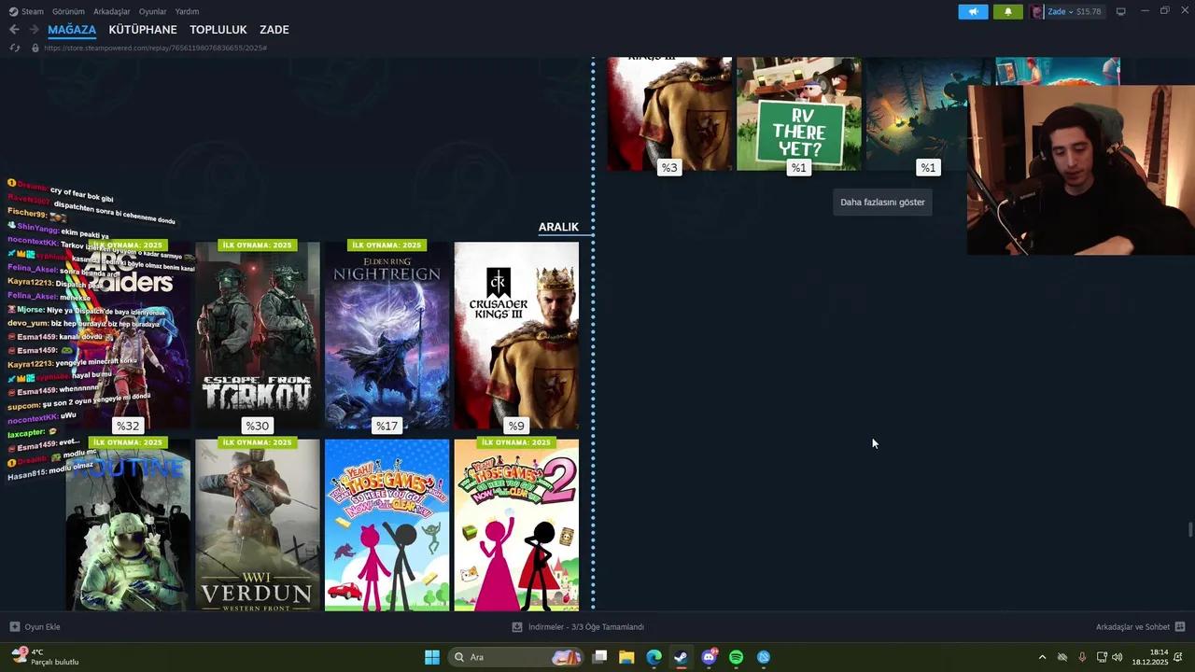Click the ARALIK month heading
This screenshot has height=672, width=1195.
click(558, 227)
